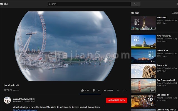
Task: Click the search magnifier button
Action: (135, 4)
